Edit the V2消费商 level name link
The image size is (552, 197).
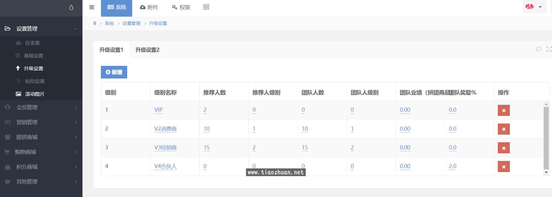point(165,129)
